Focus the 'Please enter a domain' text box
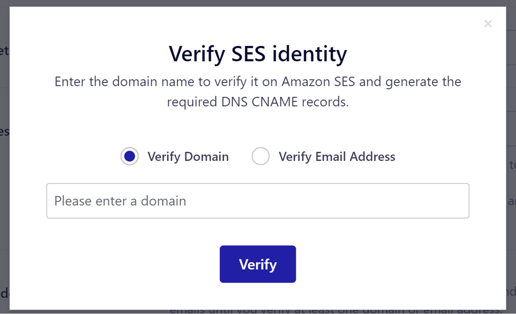The width and height of the screenshot is (516, 314). 258,201
